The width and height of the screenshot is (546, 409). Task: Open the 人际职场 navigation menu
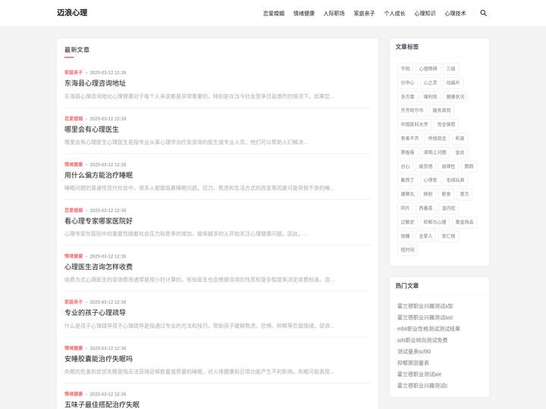pyautogui.click(x=334, y=13)
